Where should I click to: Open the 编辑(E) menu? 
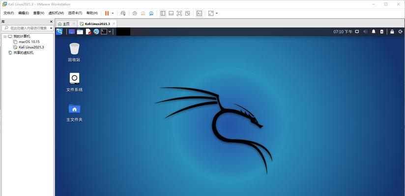pos(24,13)
